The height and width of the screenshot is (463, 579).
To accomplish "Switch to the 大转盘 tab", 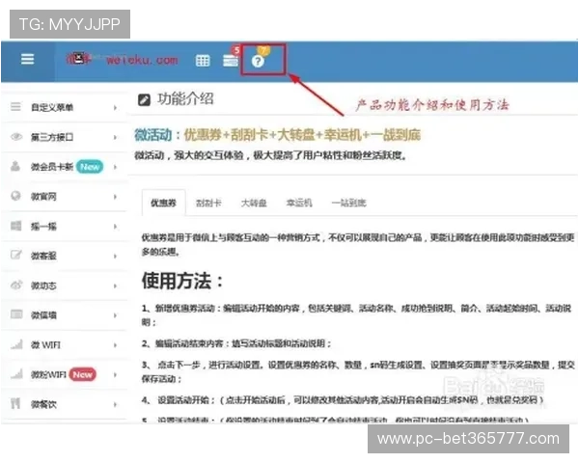I will (254, 203).
